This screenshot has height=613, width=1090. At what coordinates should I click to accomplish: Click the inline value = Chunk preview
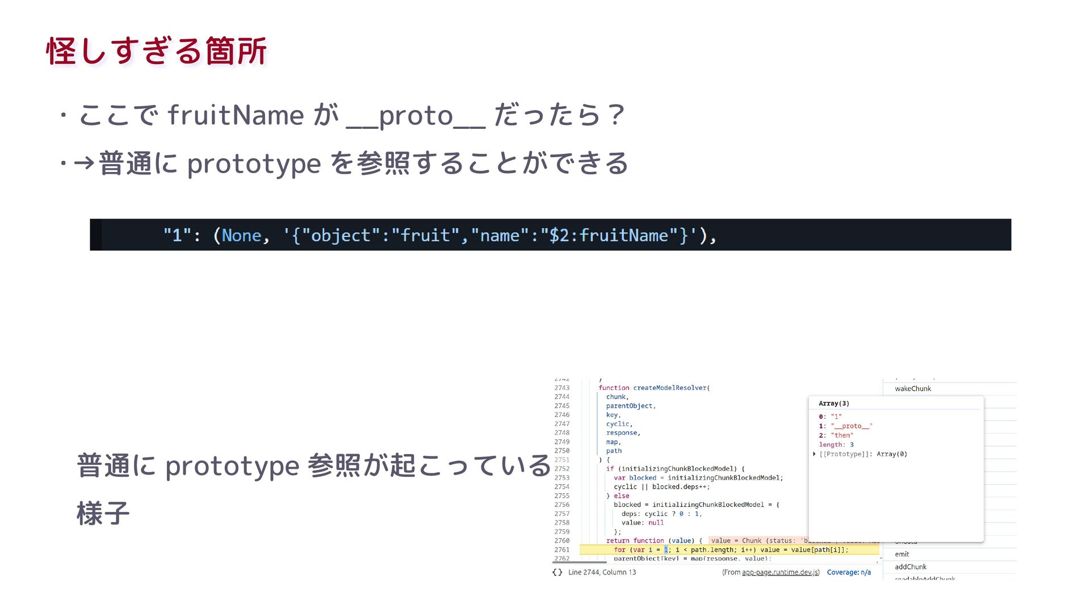click(755, 540)
